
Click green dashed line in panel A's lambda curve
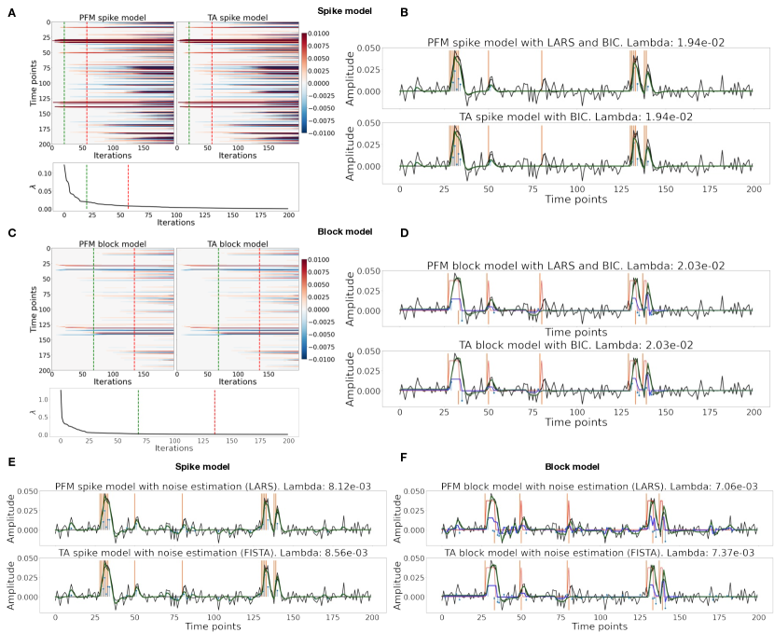pos(87,187)
